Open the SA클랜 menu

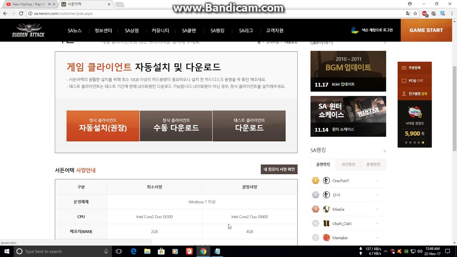189,31
